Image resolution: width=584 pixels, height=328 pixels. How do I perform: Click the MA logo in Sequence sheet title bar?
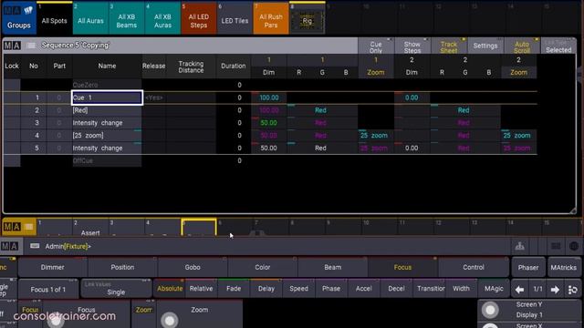pyautogui.click(x=12, y=46)
